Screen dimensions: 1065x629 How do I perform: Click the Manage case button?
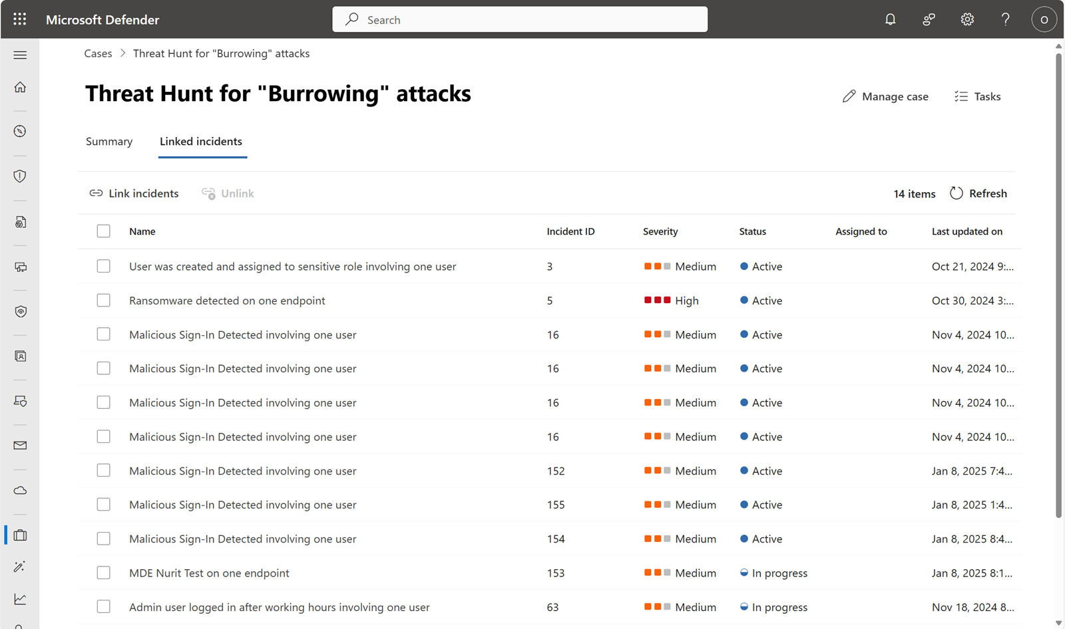point(885,96)
